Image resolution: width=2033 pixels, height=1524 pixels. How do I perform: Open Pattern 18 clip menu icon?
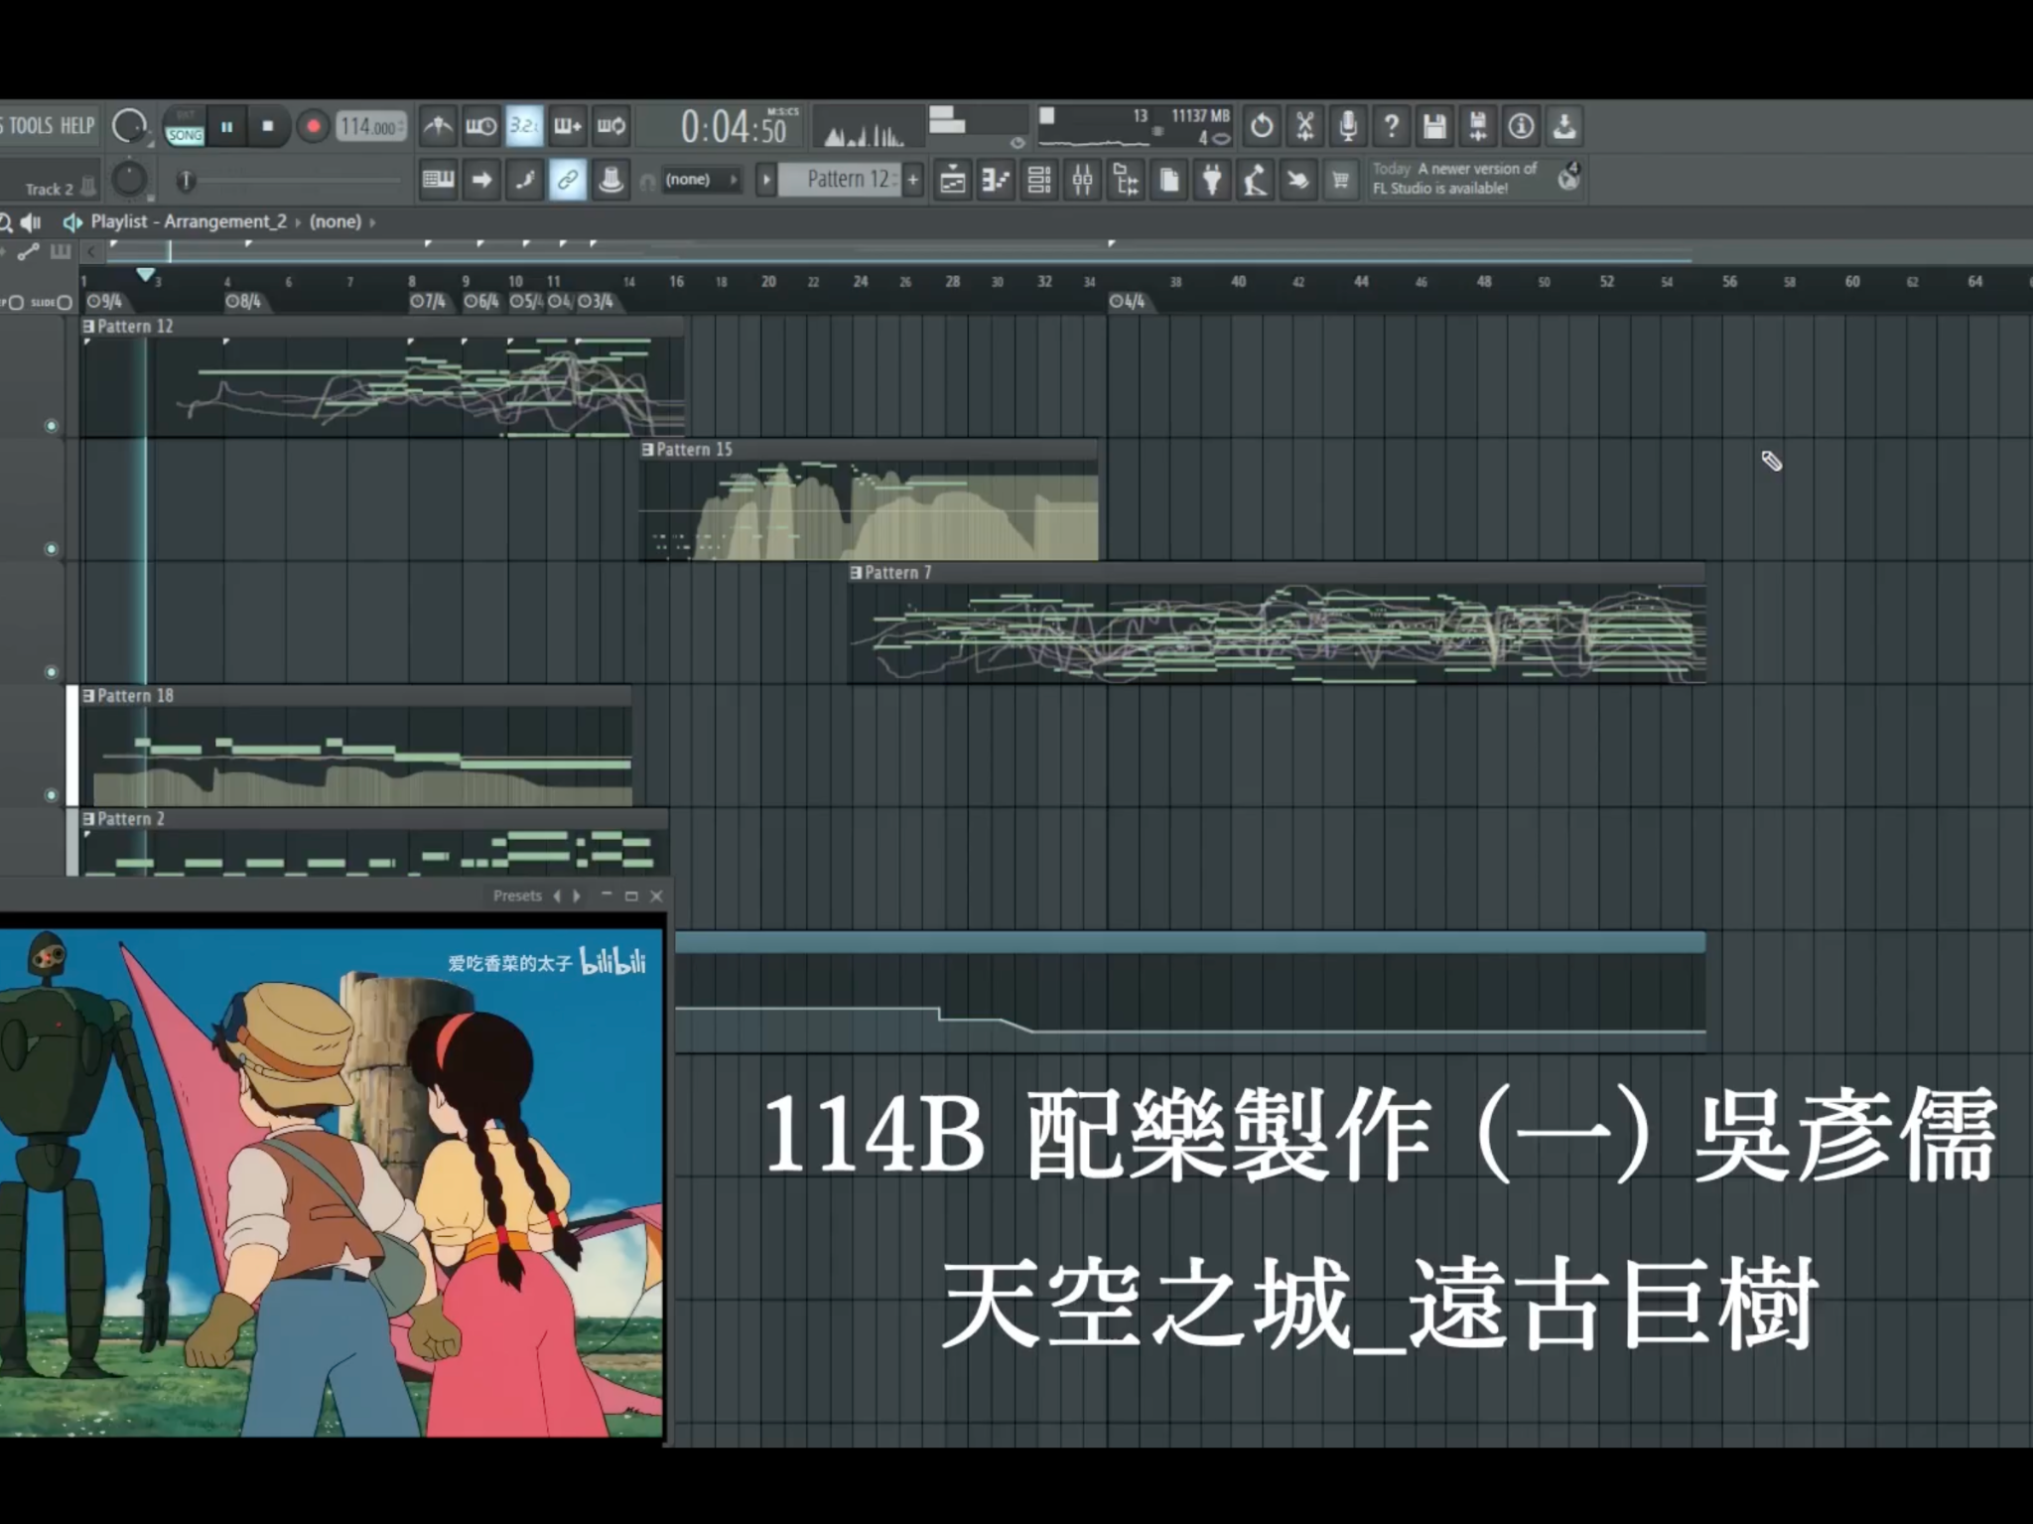pos(88,696)
